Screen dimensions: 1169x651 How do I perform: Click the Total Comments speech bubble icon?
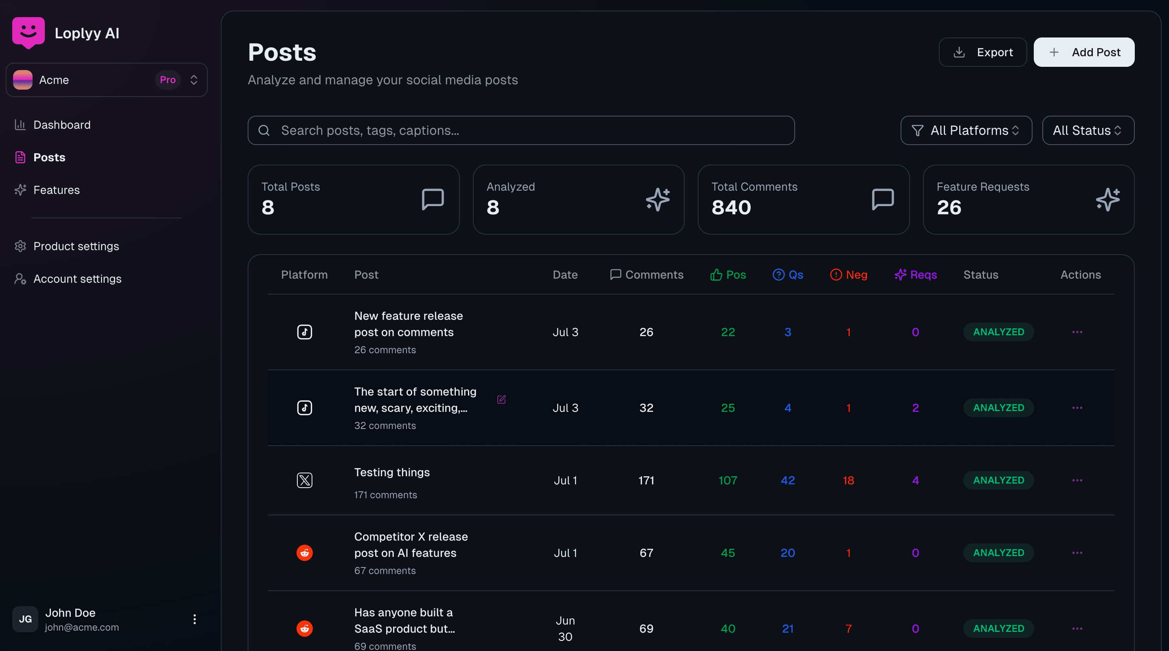tap(883, 200)
